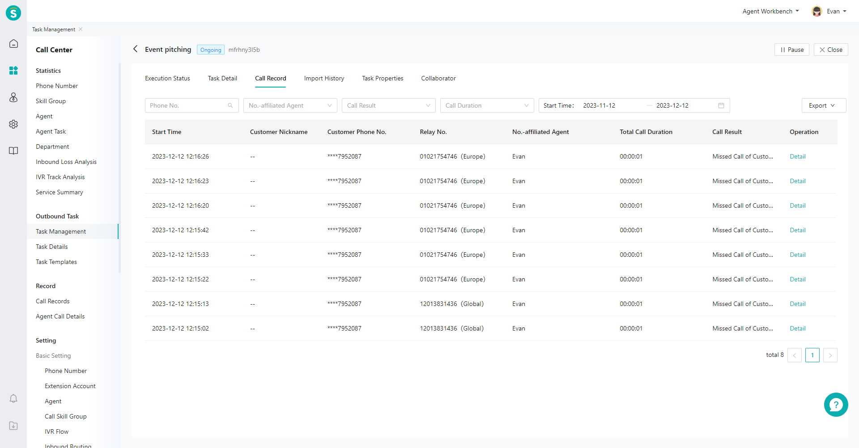Viewport: 859px width, 448px height.
Task: Click Evan's user avatar
Action: 817,11
